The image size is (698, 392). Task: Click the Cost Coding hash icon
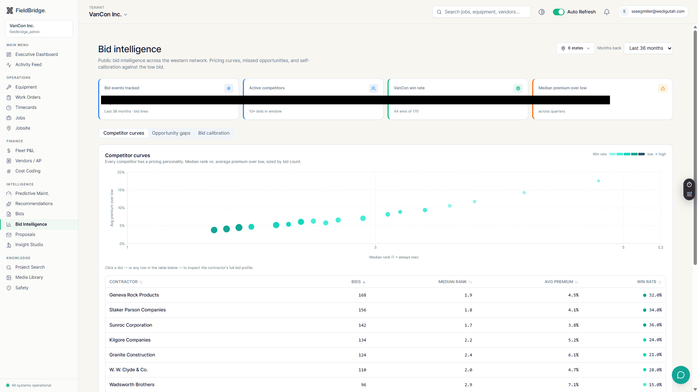(9, 171)
